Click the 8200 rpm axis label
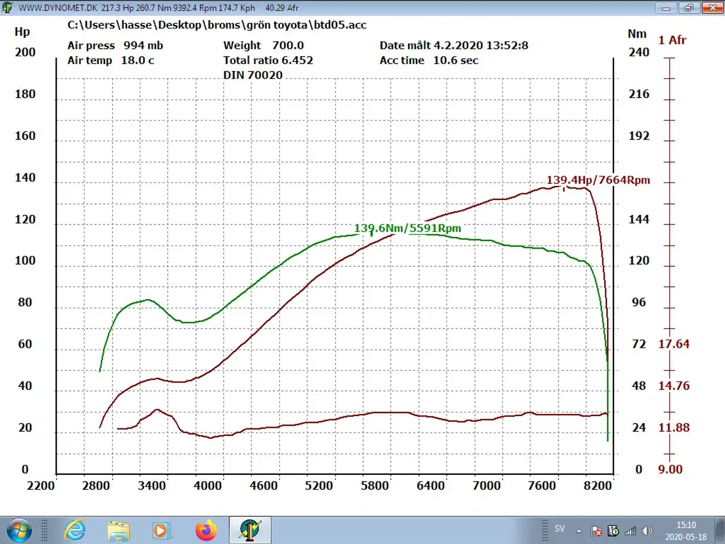The width and height of the screenshot is (725, 544). pos(598,486)
